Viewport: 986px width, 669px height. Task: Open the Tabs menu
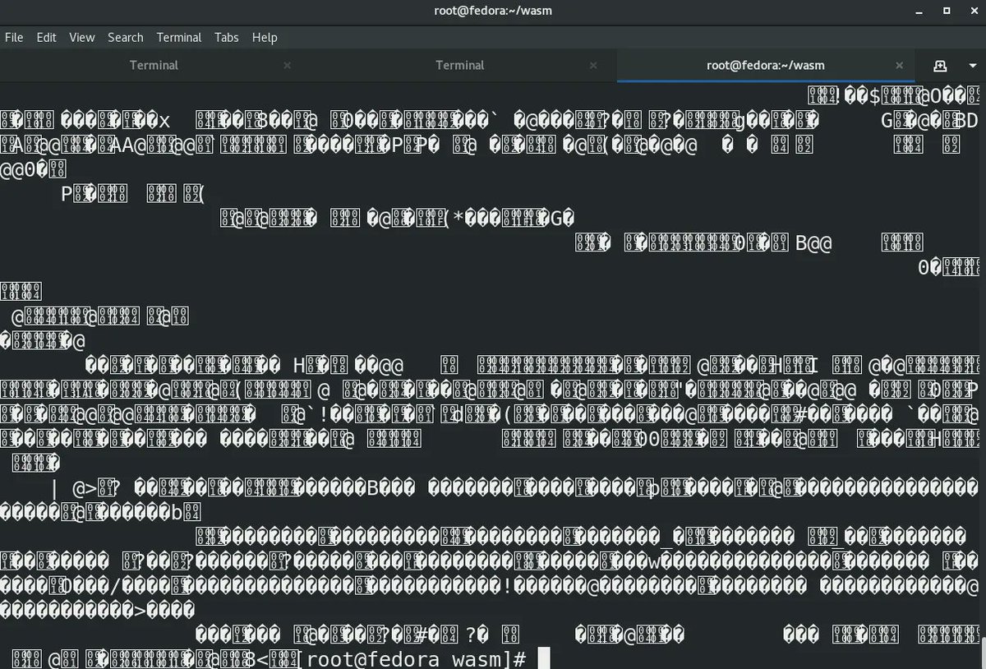[x=227, y=37]
